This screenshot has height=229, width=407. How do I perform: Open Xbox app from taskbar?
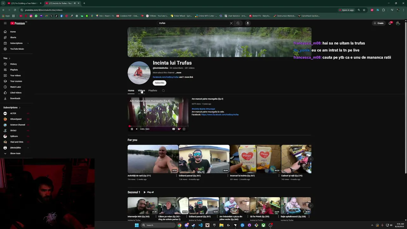coord(263,225)
